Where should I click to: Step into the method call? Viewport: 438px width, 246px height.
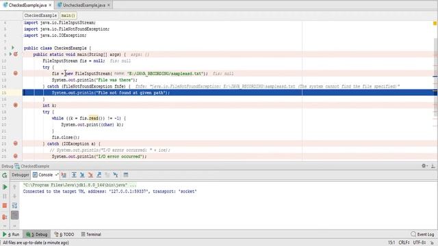82,175
